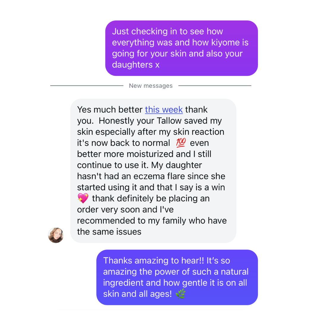Click the line right of "New messages"
Image resolution: width=321 pixels, height=321 pixels.
[x=215, y=86]
